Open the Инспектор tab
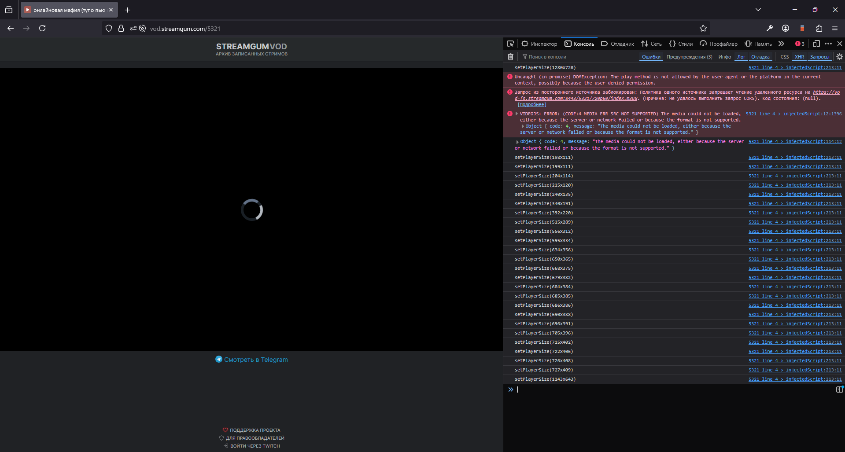The image size is (845, 452). coord(539,44)
